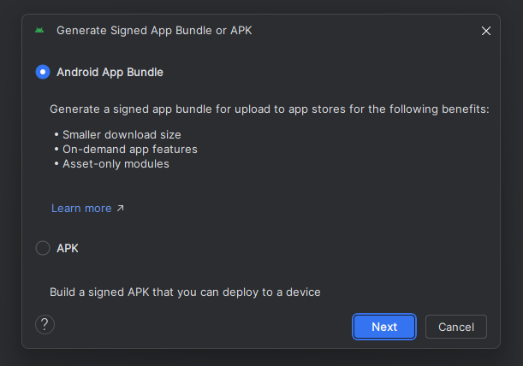Click the Android logo in the title bar
The image size is (523, 366).
point(39,30)
